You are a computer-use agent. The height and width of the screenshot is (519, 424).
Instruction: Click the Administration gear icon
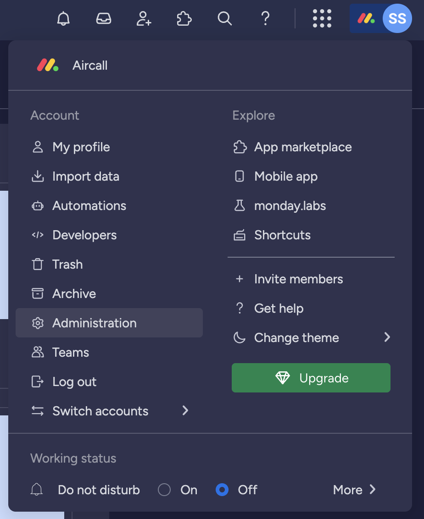[x=38, y=323]
